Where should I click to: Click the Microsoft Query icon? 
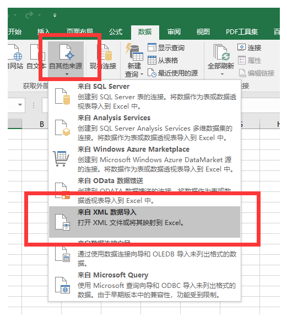[63, 285]
